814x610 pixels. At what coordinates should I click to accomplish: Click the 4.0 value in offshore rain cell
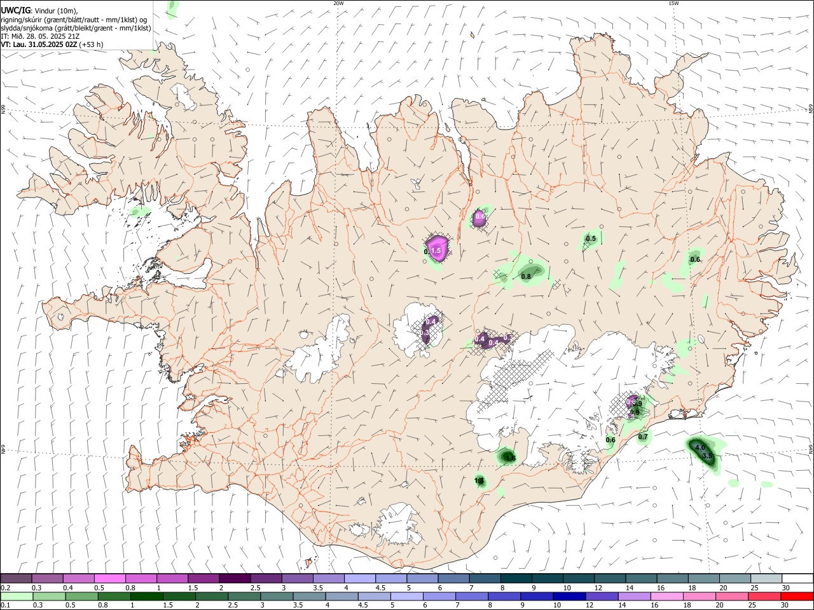pyautogui.click(x=700, y=448)
